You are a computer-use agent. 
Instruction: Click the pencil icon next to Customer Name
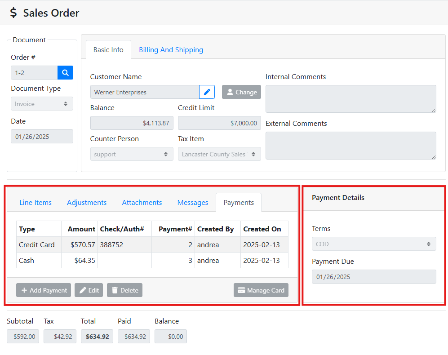207,92
